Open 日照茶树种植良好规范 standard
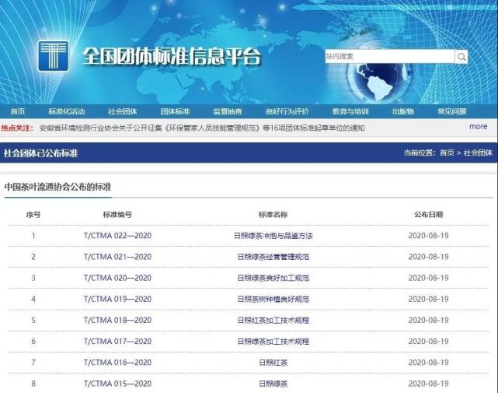 coord(273,299)
